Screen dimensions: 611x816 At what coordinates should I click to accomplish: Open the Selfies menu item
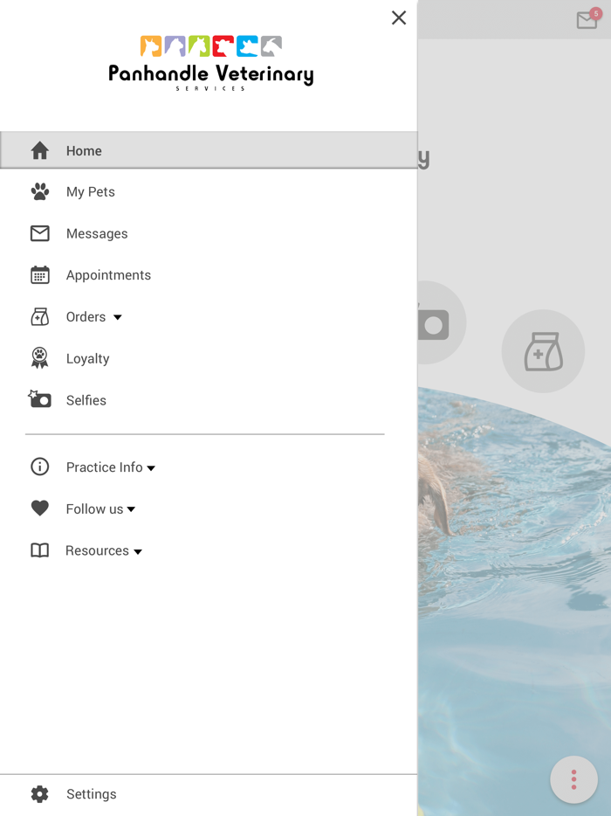point(209,399)
